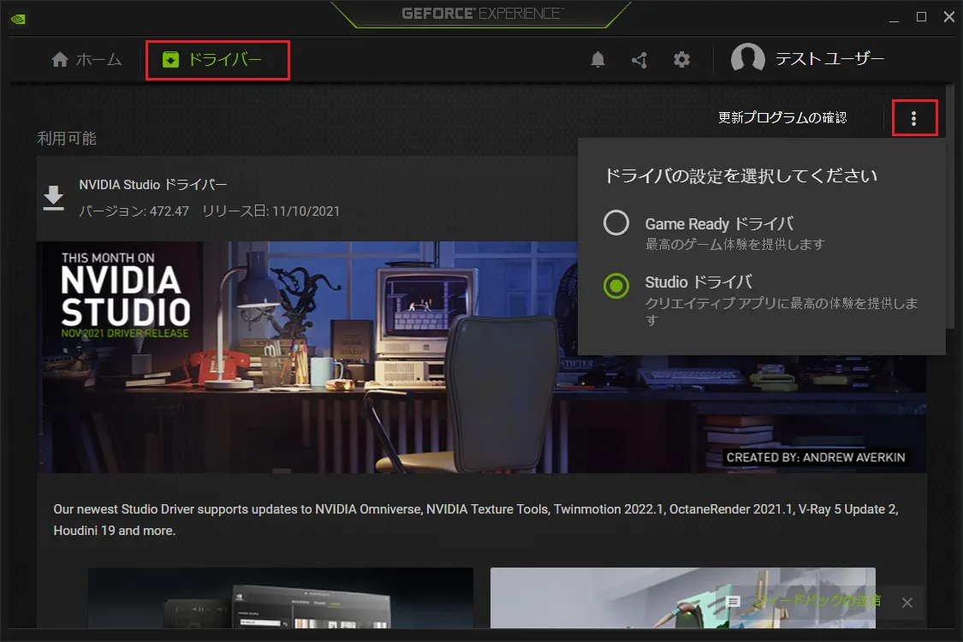963x642 pixels.
Task: Click the NVIDIA Studio ドライバー title text
Action: click(153, 184)
